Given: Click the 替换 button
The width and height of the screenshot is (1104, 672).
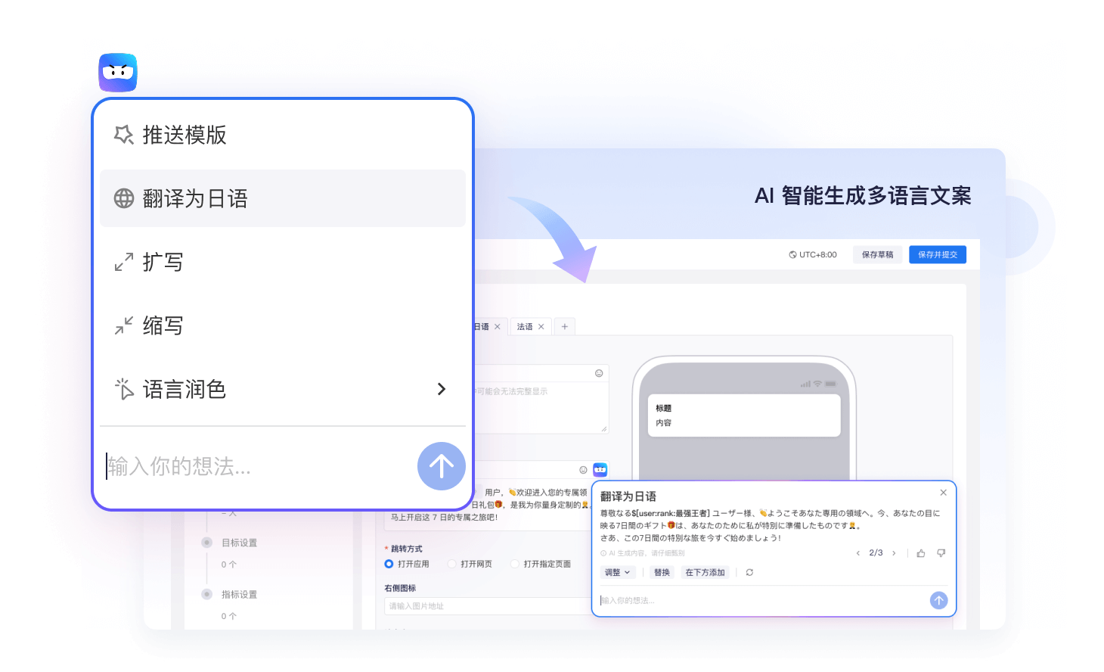Looking at the screenshot, I should (x=662, y=573).
